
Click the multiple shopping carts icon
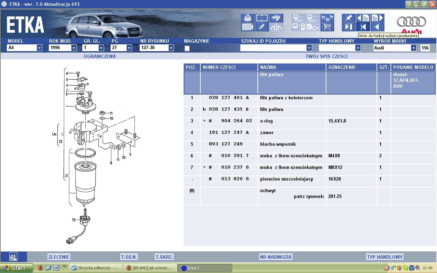[327, 18]
